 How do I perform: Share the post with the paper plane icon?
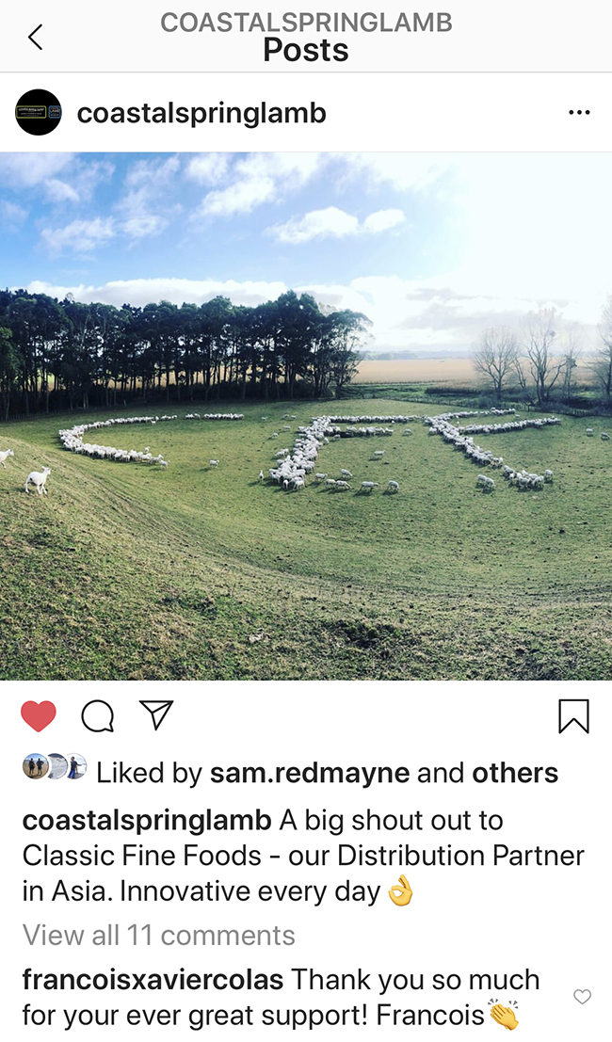point(157,715)
